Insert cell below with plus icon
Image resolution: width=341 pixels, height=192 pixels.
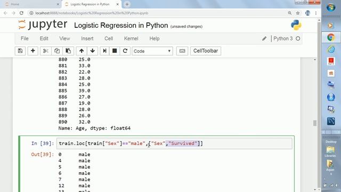pos(33,51)
